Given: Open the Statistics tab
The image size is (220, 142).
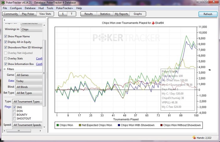Looking at the screenshot, I should (x=105, y=14).
